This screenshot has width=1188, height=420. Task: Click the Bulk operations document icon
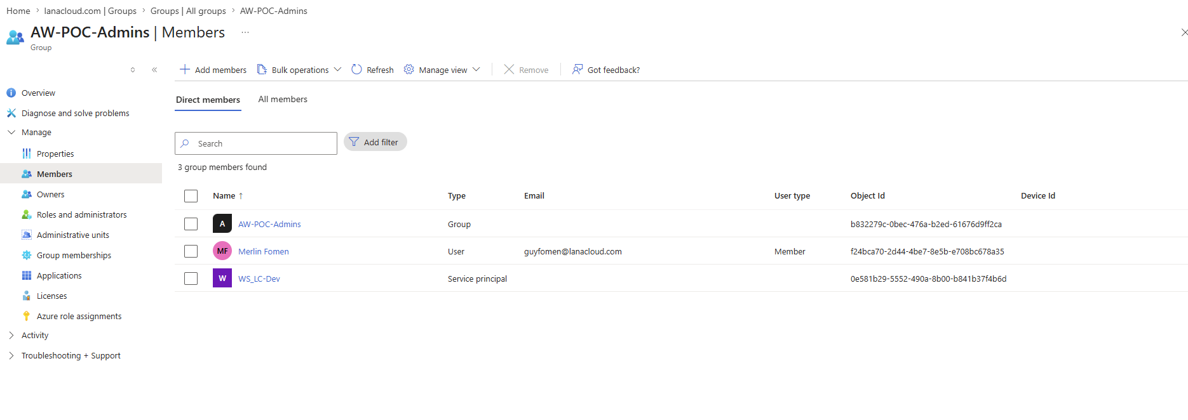(x=262, y=69)
